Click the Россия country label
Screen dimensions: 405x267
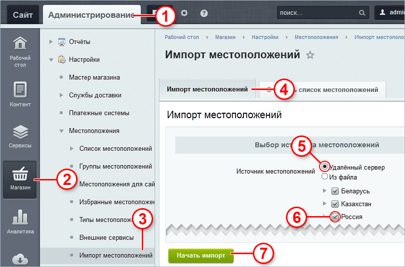352,217
